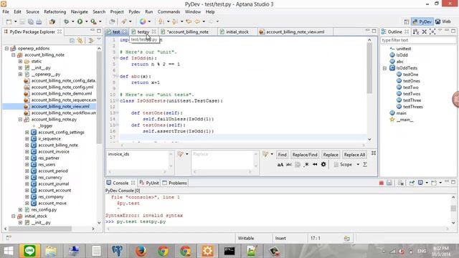Image resolution: width=459 pixels, height=258 pixels.
Task: Click the green Run button in toolbar
Action: pos(80,21)
